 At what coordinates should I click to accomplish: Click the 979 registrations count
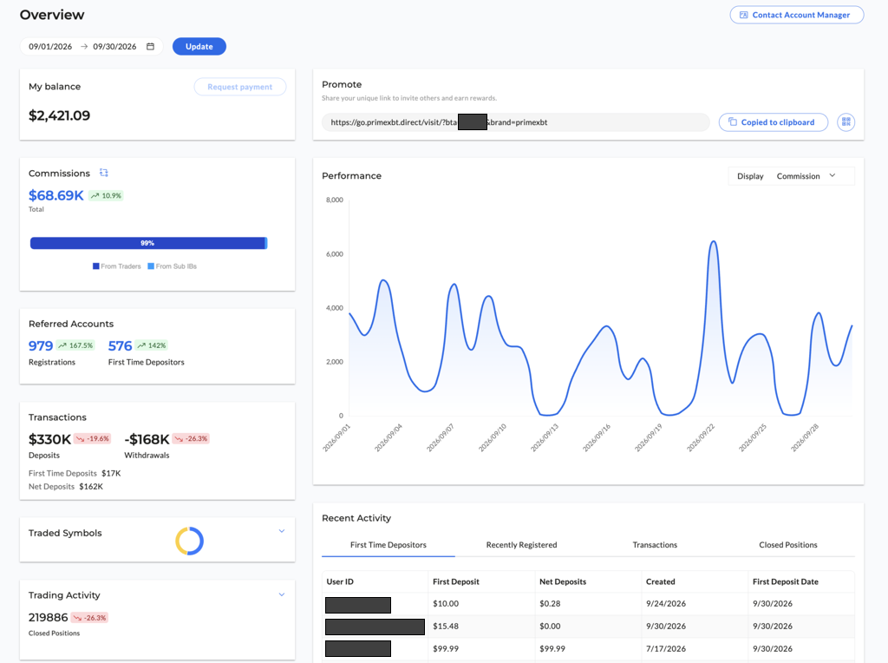tap(41, 345)
